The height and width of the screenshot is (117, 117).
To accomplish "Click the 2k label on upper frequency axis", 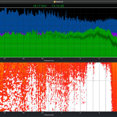I will [x=80, y=59].
